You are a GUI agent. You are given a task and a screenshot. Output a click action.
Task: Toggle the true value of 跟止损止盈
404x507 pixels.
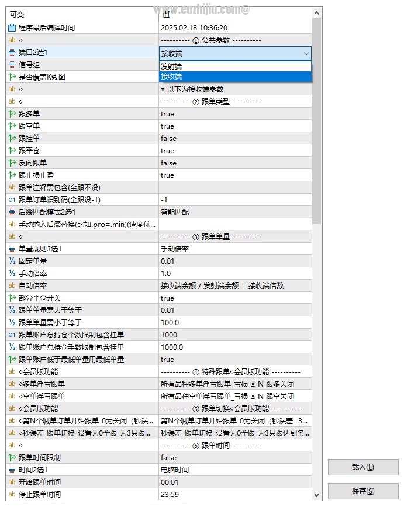pyautogui.click(x=167, y=175)
